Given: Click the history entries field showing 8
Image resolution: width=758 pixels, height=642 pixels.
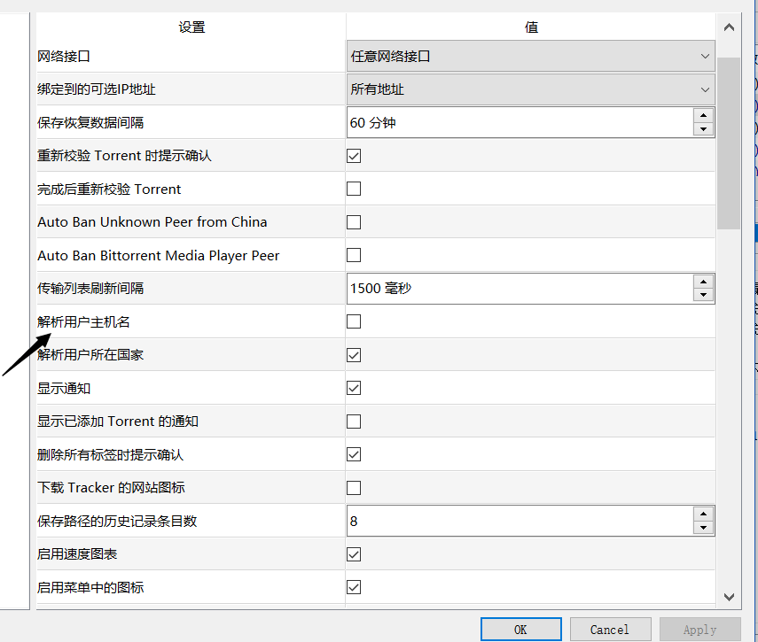Looking at the screenshot, I should point(520,522).
